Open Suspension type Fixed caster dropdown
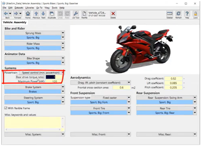The height and width of the screenshot is (146, 201). pyautogui.click(x=129, y=98)
